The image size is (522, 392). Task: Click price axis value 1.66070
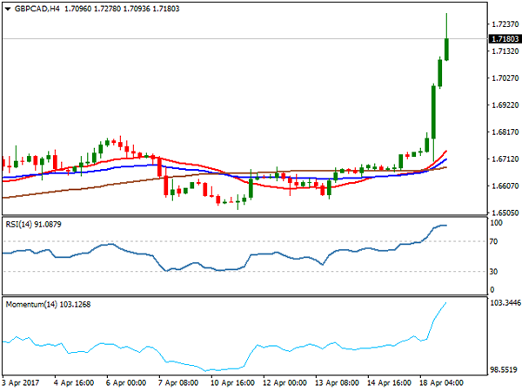click(x=505, y=186)
